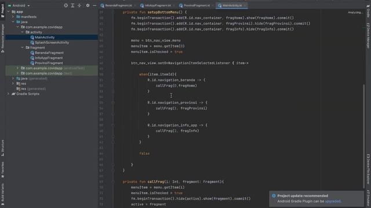This screenshot has width=371, height=208.
Task: Toggle the Structure tool window
Action: (2, 148)
